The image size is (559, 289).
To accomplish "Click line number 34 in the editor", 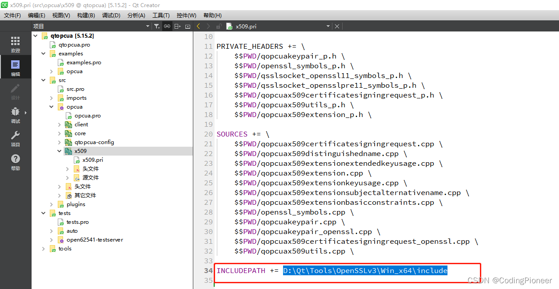I will point(208,270).
